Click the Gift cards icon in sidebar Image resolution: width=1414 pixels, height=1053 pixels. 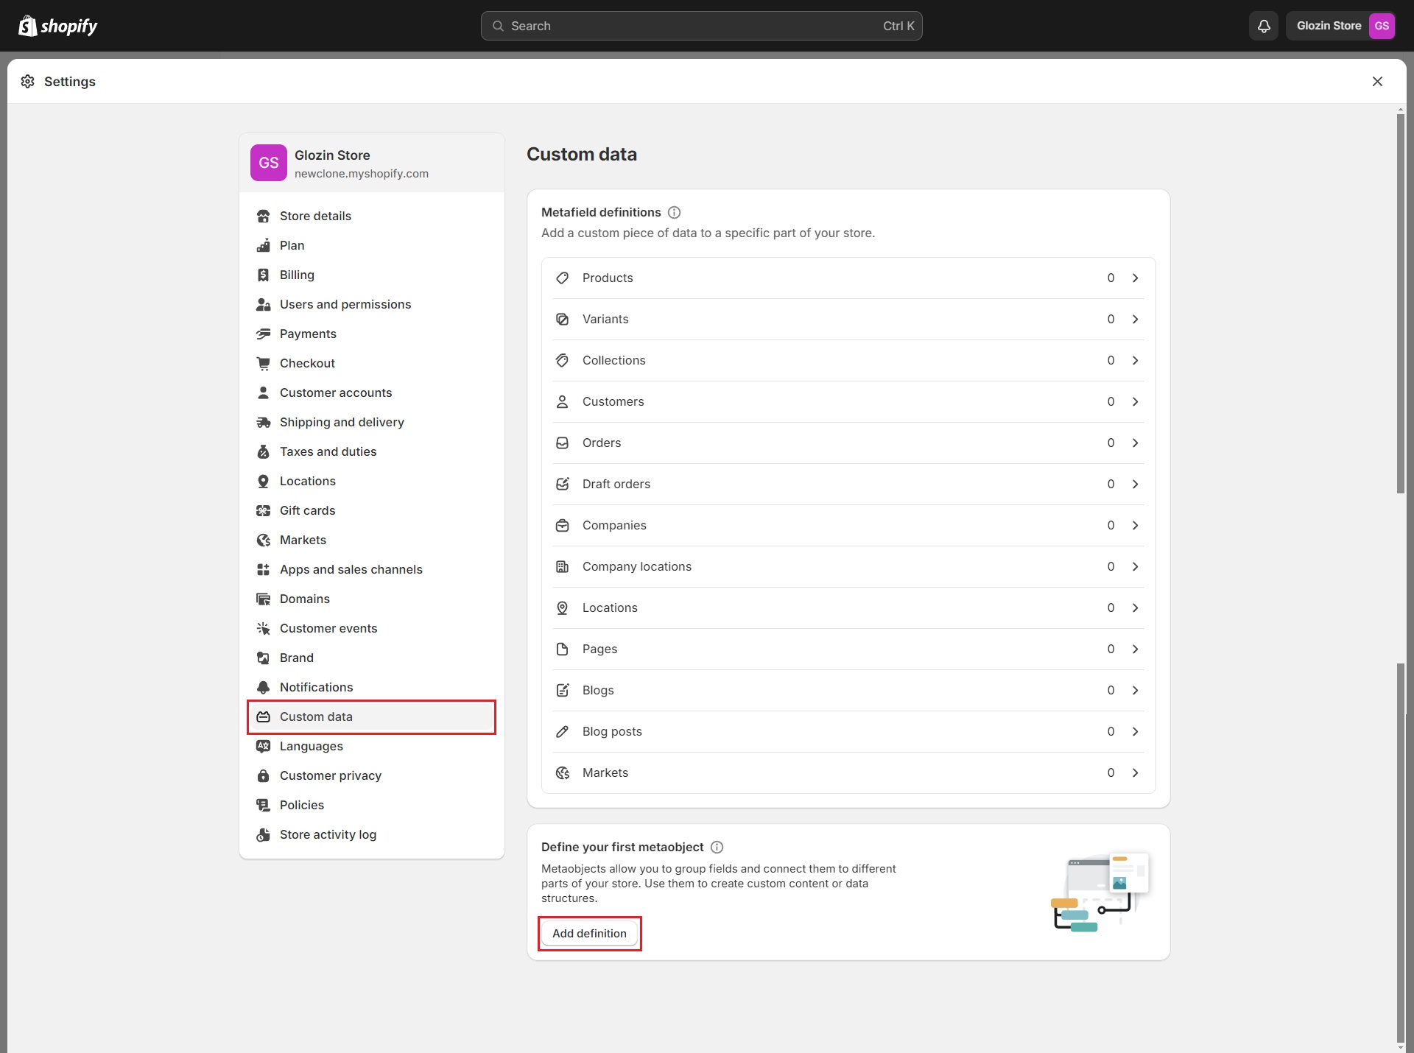263,510
